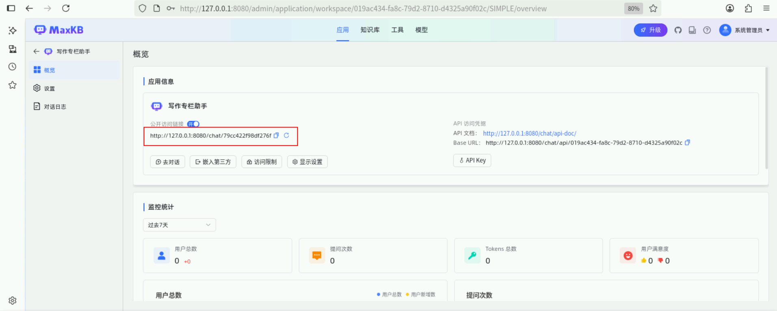Click the 升级 upgrade button

point(650,30)
